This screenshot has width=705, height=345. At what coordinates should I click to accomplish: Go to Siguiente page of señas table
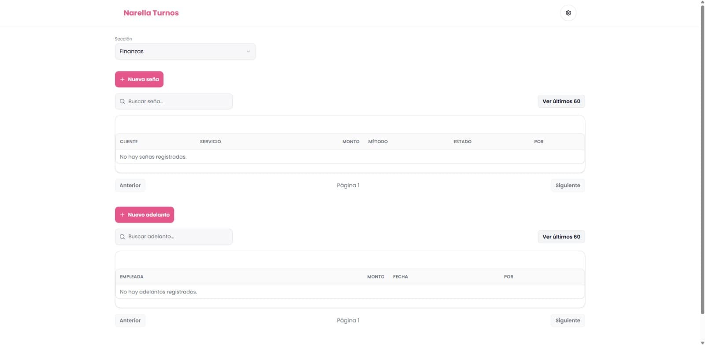coord(568,185)
